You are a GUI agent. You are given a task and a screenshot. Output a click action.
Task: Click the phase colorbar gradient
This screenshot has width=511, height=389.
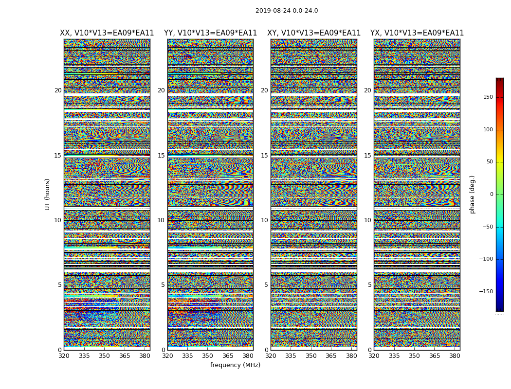(x=500, y=194)
